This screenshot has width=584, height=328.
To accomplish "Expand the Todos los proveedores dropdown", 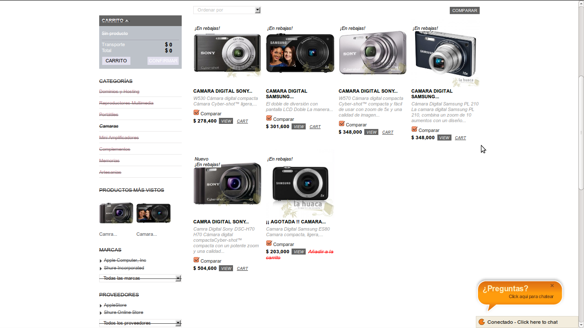I will [x=140, y=323].
